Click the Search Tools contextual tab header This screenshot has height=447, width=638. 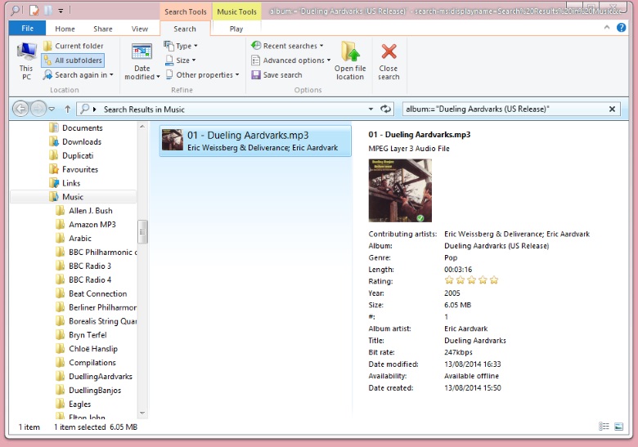(186, 11)
